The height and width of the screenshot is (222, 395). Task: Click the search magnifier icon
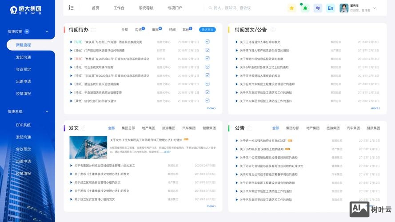(x=210, y=8)
